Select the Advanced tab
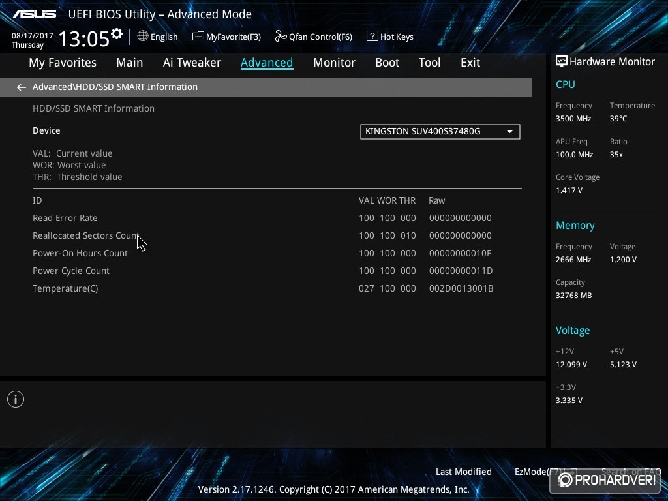 point(267,63)
